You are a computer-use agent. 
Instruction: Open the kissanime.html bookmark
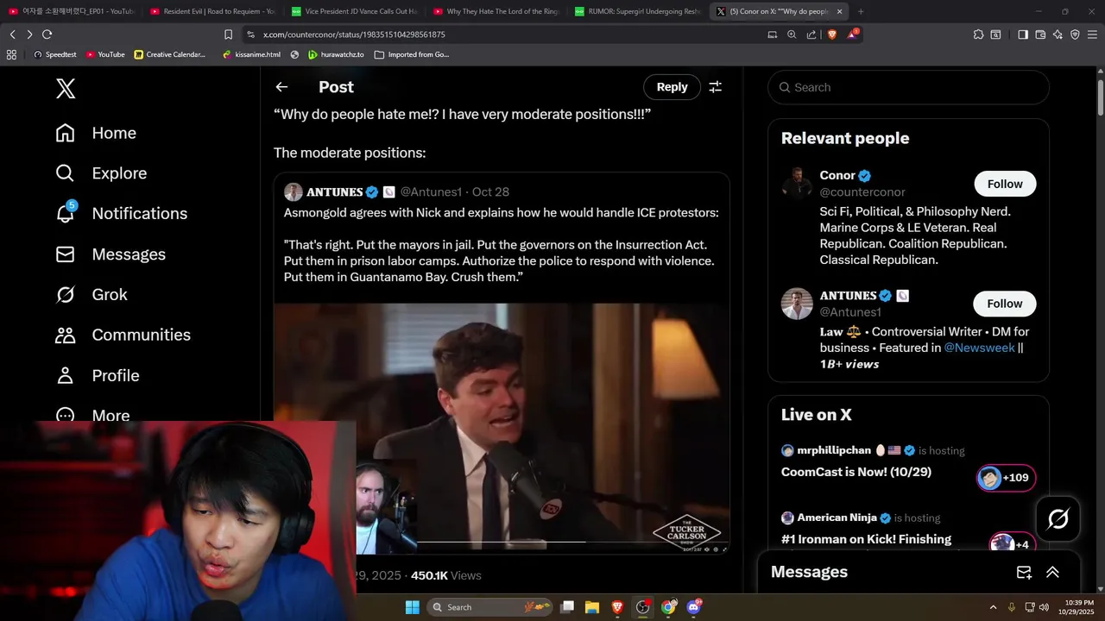(251, 54)
